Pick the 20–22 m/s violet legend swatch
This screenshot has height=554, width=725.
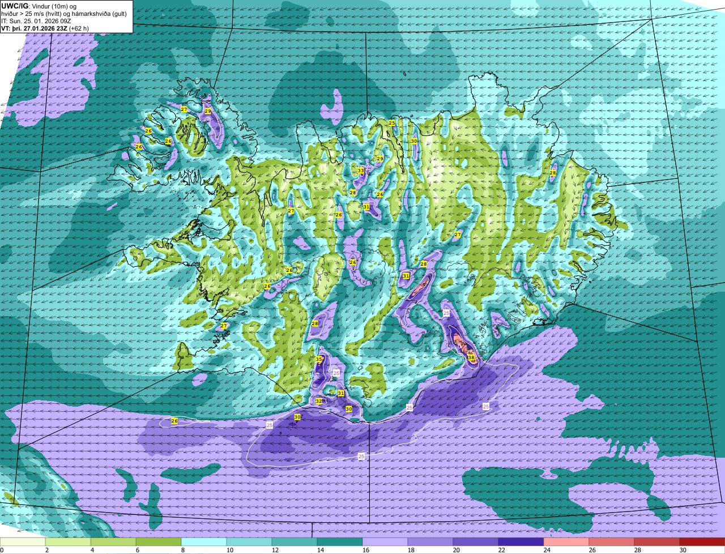(476, 542)
